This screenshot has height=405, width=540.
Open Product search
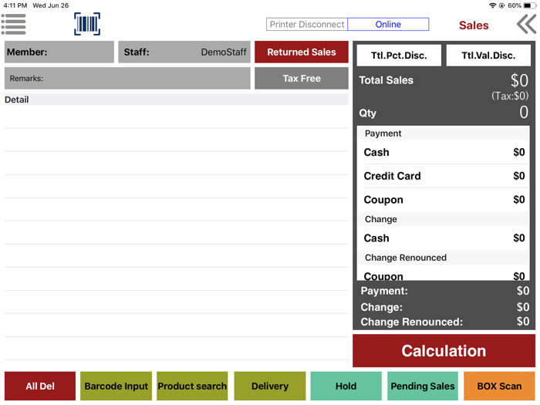point(192,386)
